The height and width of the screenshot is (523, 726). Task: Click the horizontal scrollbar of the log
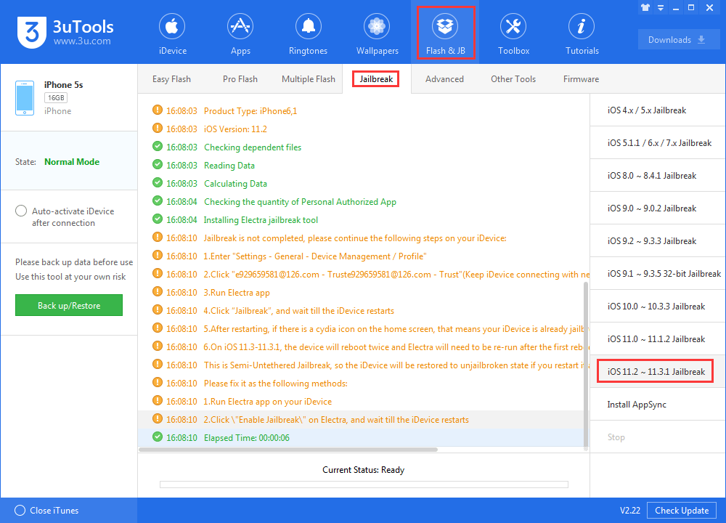tap(288, 450)
